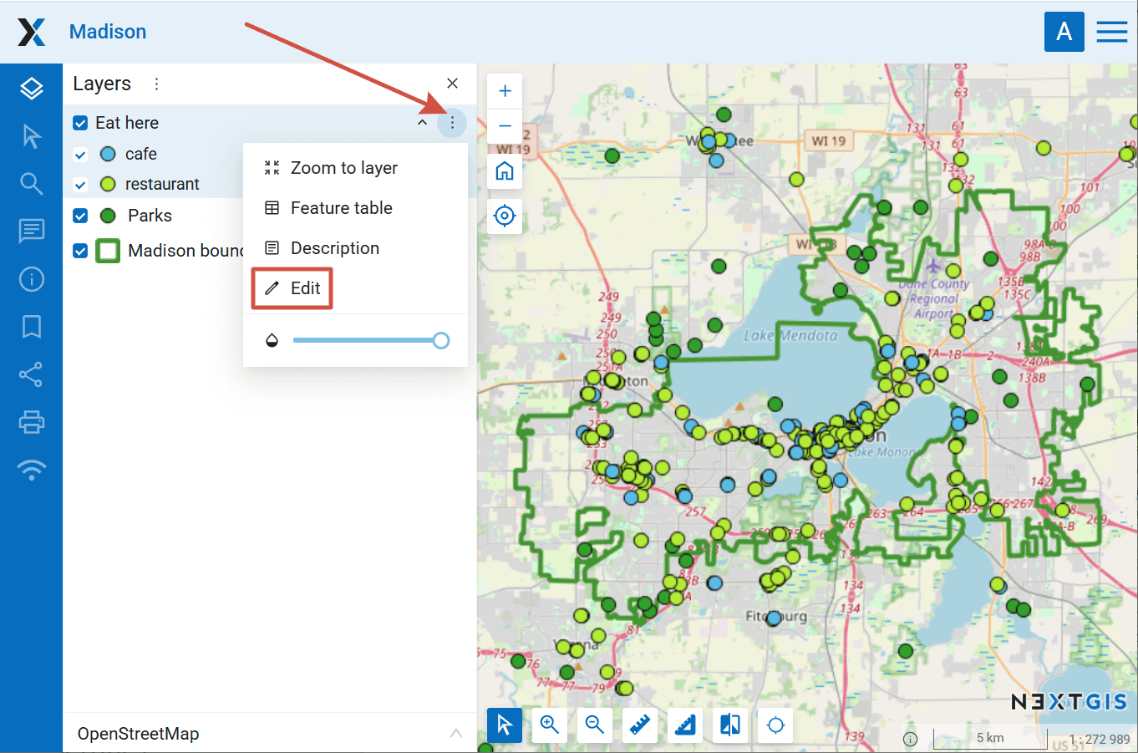
Task: Expand the OpenStreetMap basemap panel
Action: click(455, 734)
